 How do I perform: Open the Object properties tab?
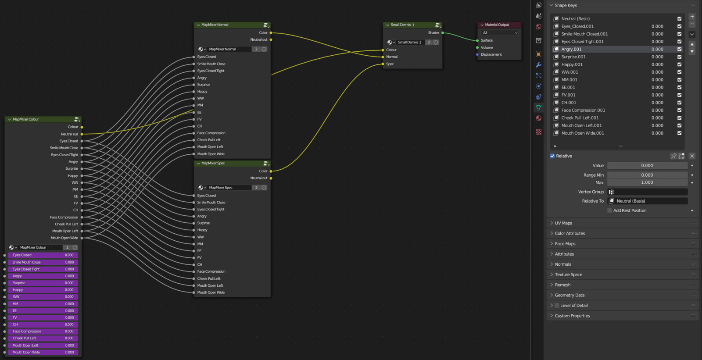coord(538,54)
